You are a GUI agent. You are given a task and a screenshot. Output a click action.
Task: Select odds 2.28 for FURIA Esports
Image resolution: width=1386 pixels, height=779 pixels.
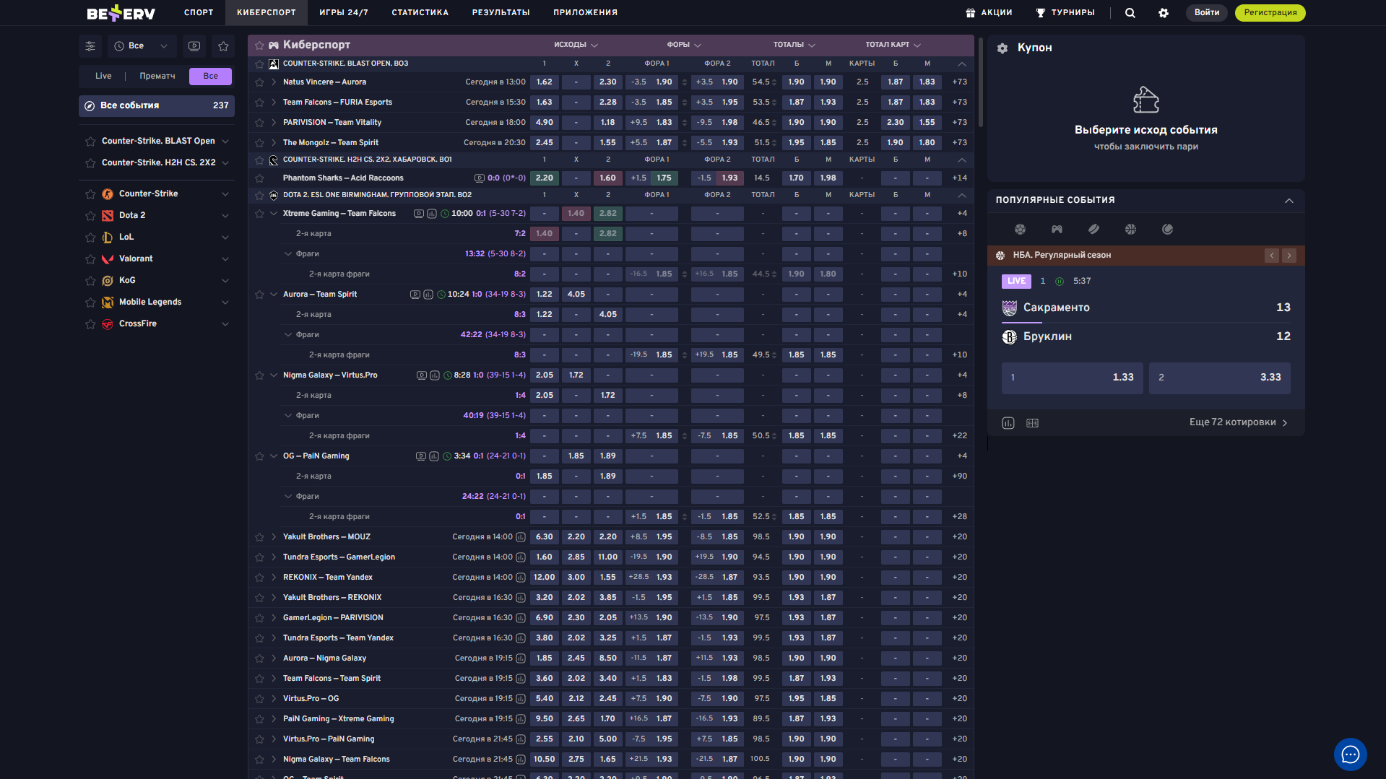pos(608,103)
